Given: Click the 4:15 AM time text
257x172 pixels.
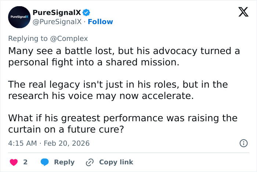Looking at the screenshot, I should click(22, 143).
